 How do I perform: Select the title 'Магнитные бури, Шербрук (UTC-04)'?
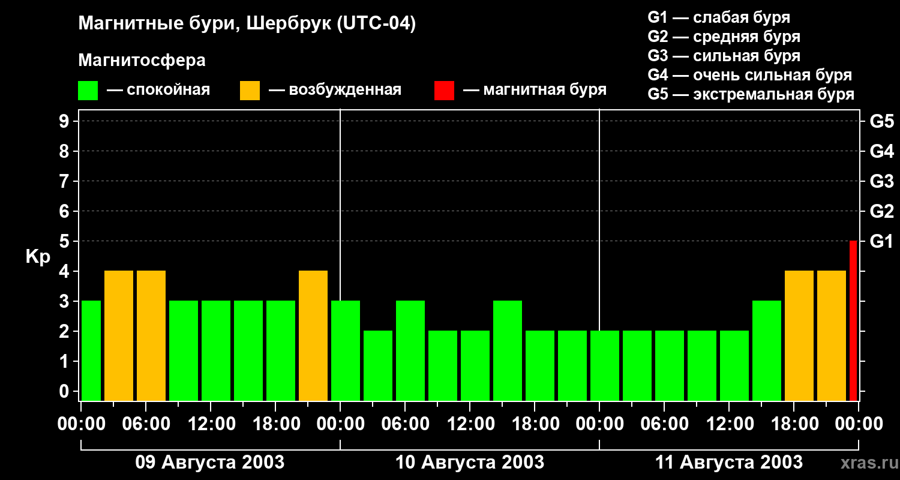click(x=247, y=24)
